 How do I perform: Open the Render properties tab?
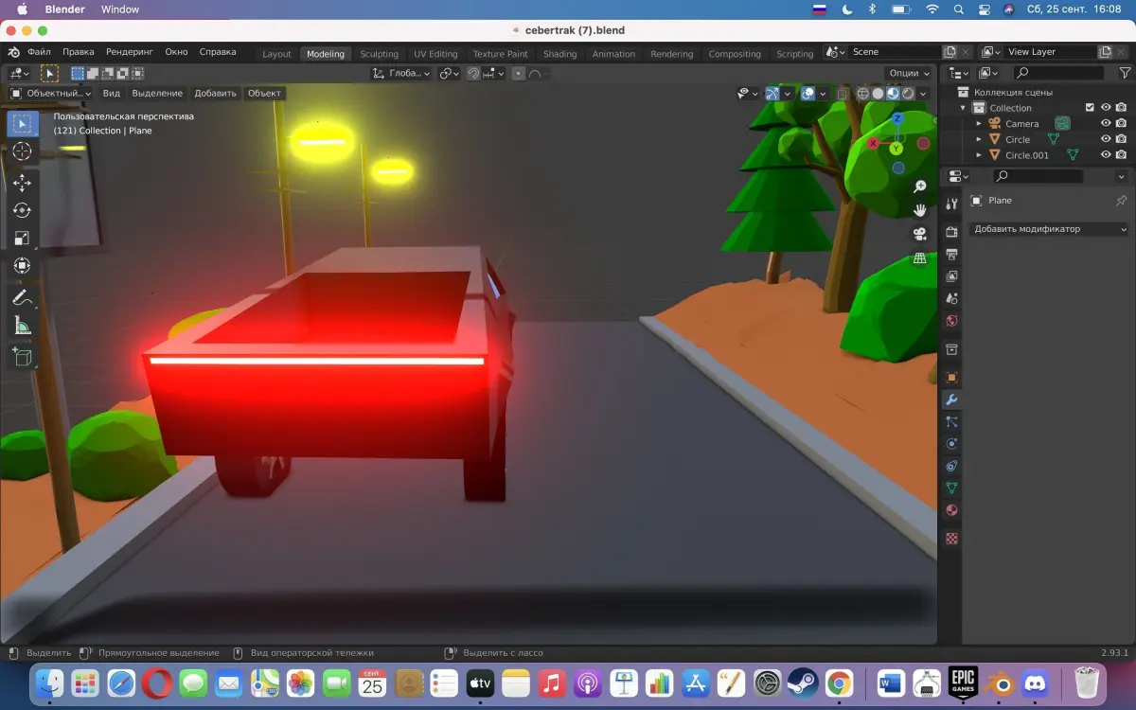(x=951, y=232)
